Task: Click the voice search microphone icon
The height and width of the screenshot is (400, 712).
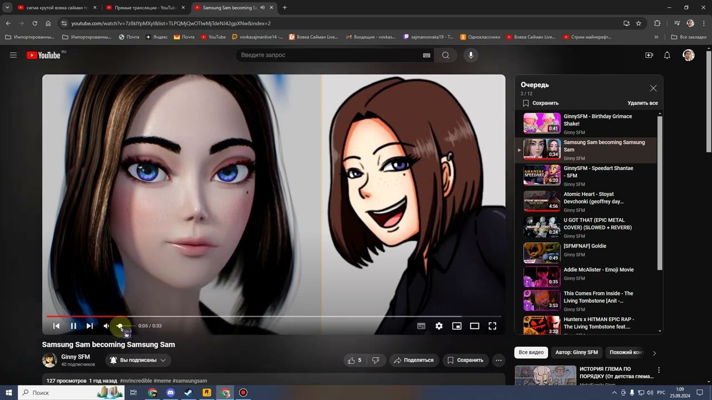Action: tap(471, 55)
